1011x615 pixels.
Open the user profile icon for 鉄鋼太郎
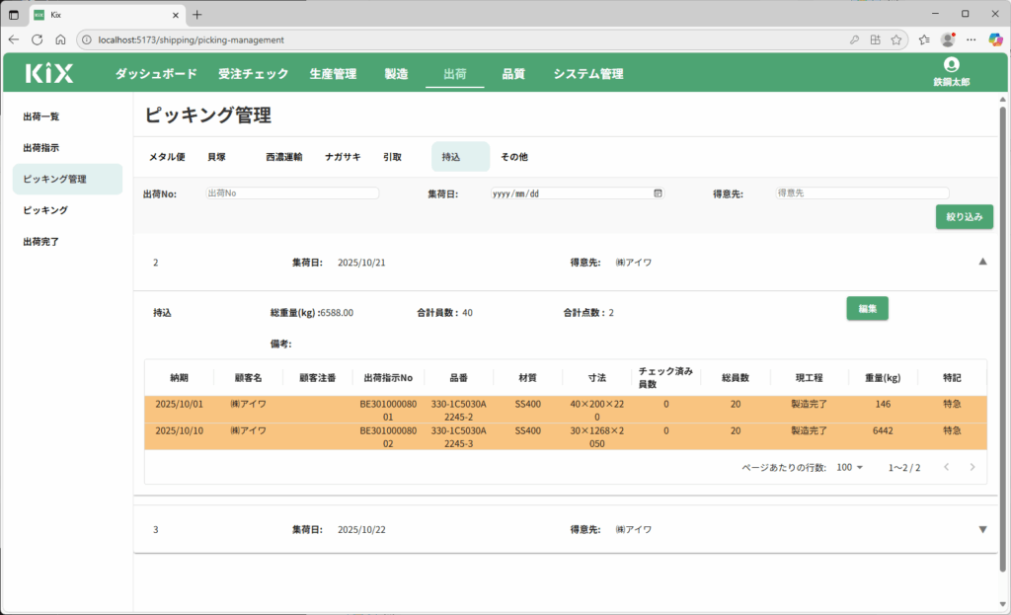951,64
